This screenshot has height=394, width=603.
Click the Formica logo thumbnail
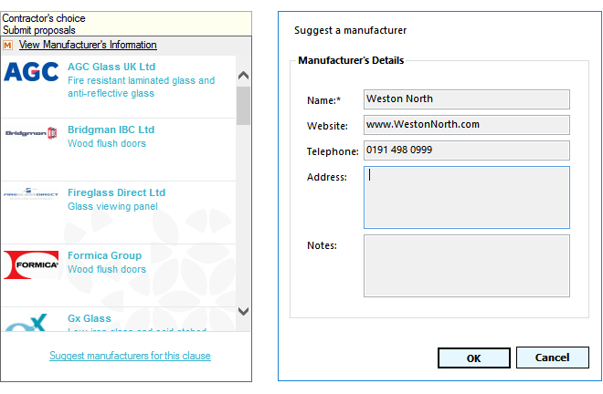31,265
